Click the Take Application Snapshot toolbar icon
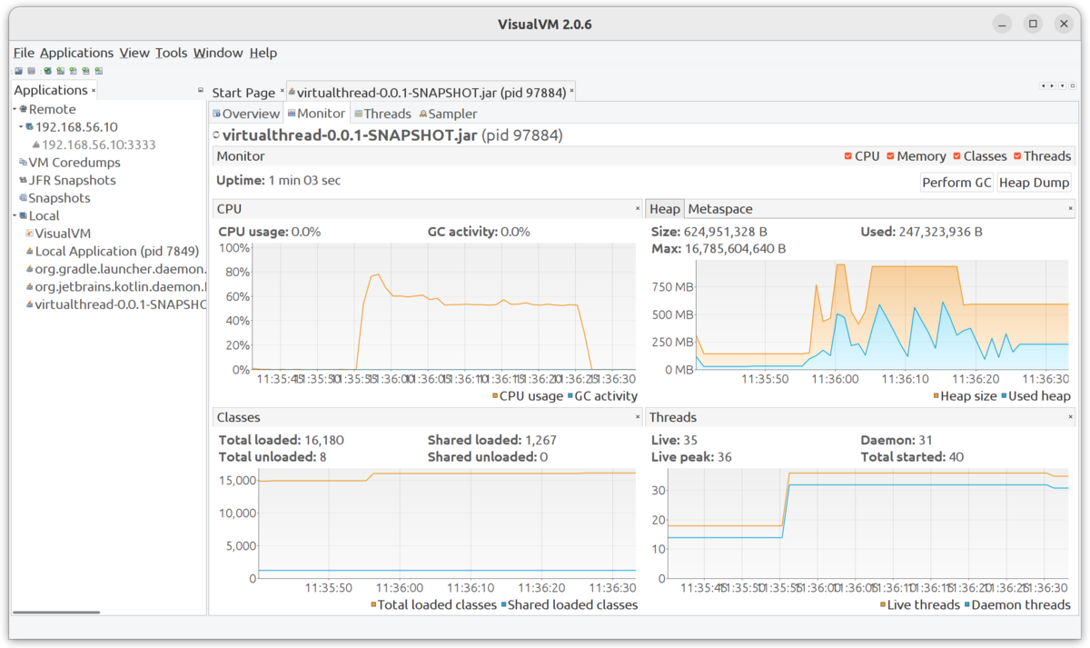1090x648 pixels. (x=97, y=70)
